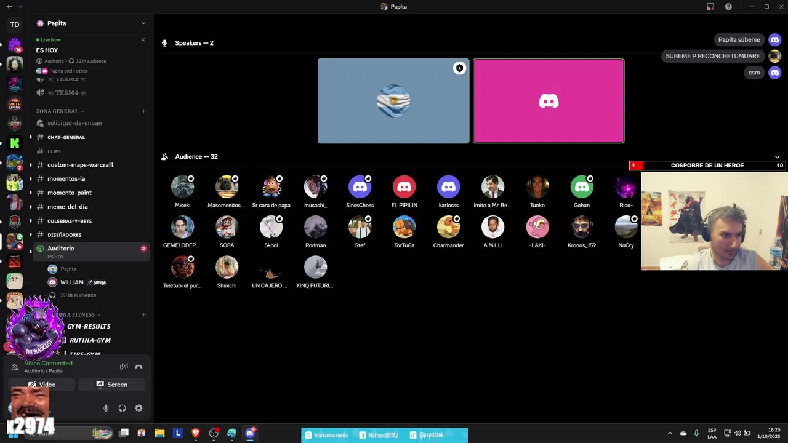The width and height of the screenshot is (788, 443).
Task: Click Teletubi el pur... avatar
Action: 182,267
